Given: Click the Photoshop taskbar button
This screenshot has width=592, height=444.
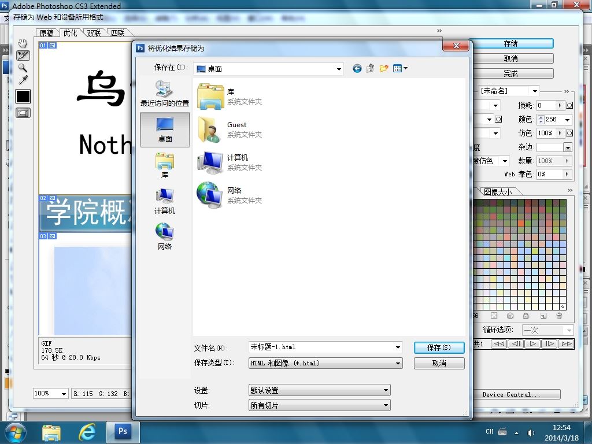Looking at the screenshot, I should point(123,432).
